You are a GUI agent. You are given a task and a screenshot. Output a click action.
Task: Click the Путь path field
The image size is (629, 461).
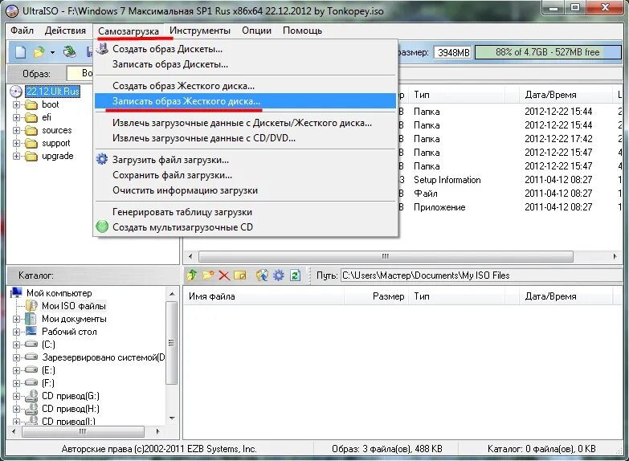coord(481,275)
